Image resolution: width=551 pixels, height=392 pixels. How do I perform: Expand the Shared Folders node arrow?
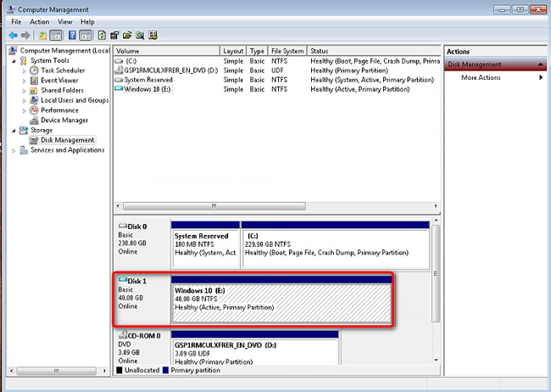point(25,91)
